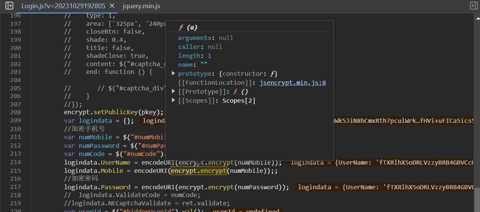The image size is (480, 212).
Task: Expand the [[Scopes]] entry in the tooltip
Action: coord(173,100)
